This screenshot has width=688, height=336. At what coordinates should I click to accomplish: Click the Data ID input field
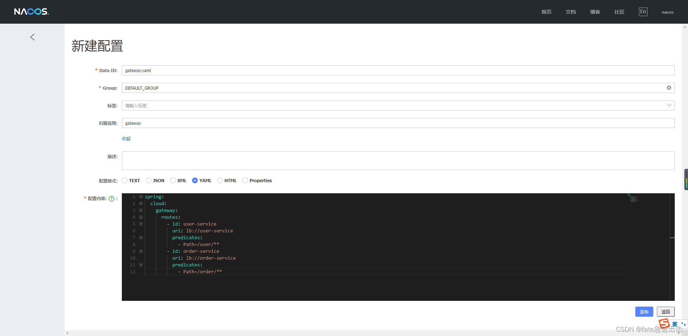(398, 70)
